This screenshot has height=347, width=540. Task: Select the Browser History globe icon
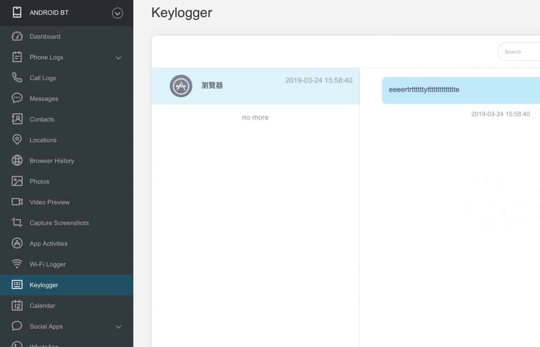(17, 161)
